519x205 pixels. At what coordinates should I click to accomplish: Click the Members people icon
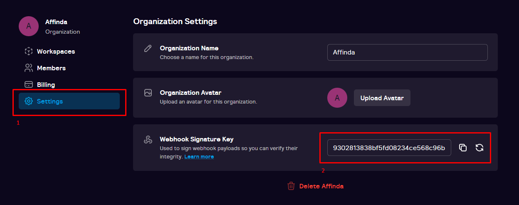(x=29, y=68)
